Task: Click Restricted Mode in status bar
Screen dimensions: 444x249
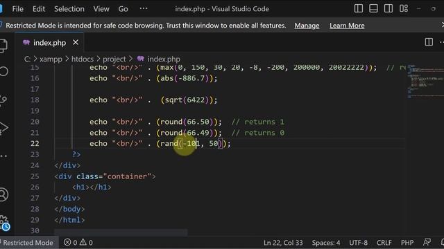Action: pyautogui.click(x=28, y=243)
